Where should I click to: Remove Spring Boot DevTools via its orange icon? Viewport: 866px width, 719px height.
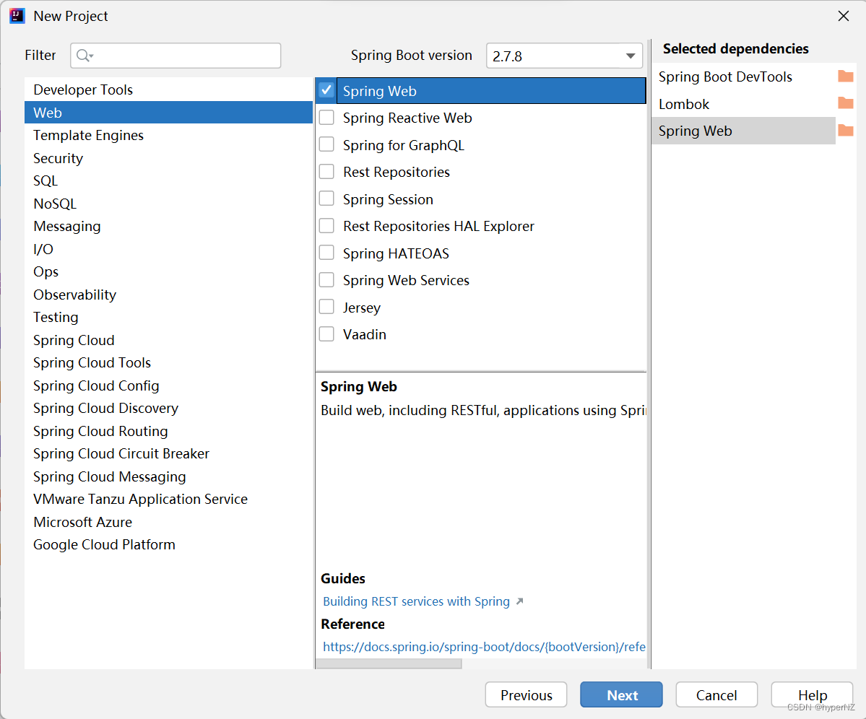point(846,76)
